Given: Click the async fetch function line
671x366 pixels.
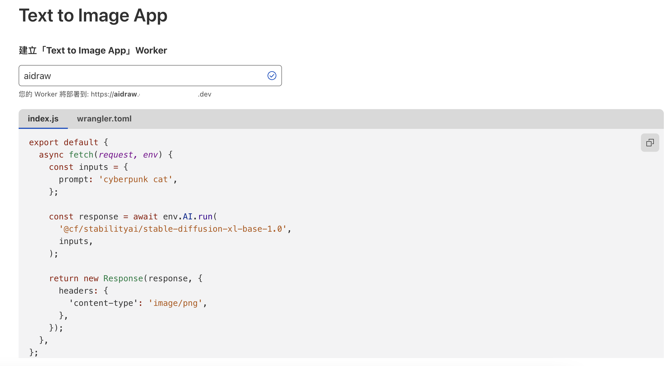Looking at the screenshot, I should [x=106, y=155].
